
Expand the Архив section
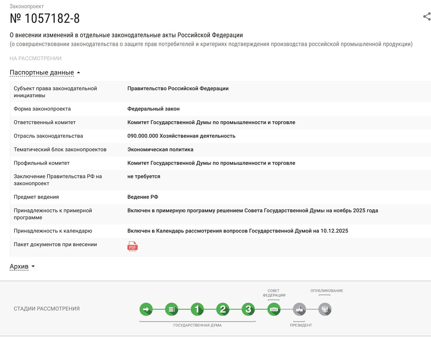[22, 266]
